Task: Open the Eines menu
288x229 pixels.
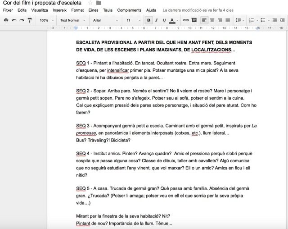Action: tap(93, 10)
